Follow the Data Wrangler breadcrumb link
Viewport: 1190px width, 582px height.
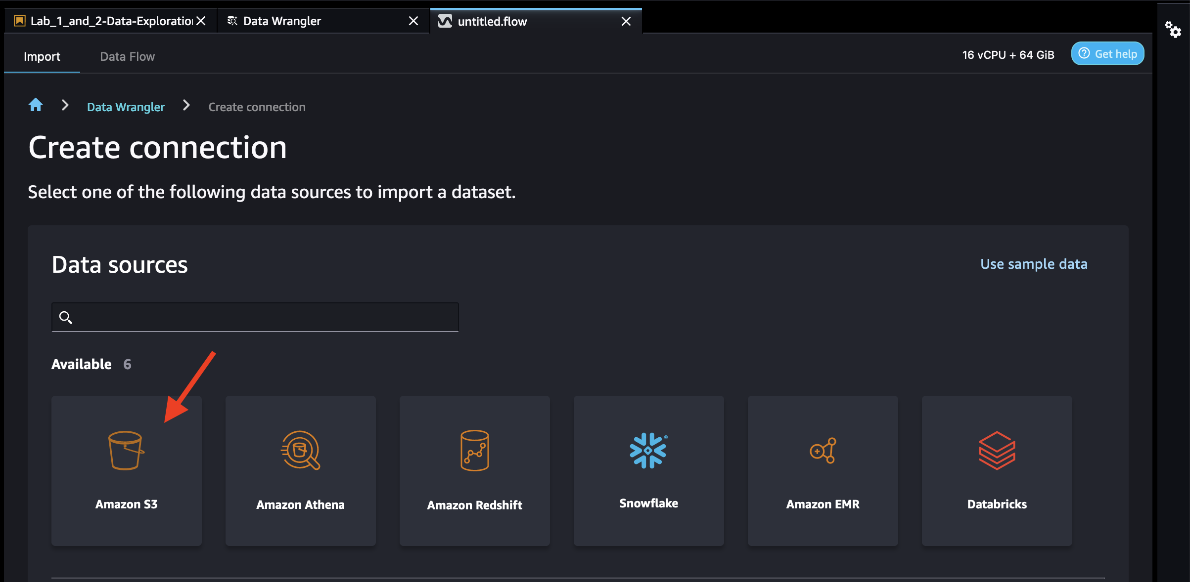pyautogui.click(x=126, y=107)
